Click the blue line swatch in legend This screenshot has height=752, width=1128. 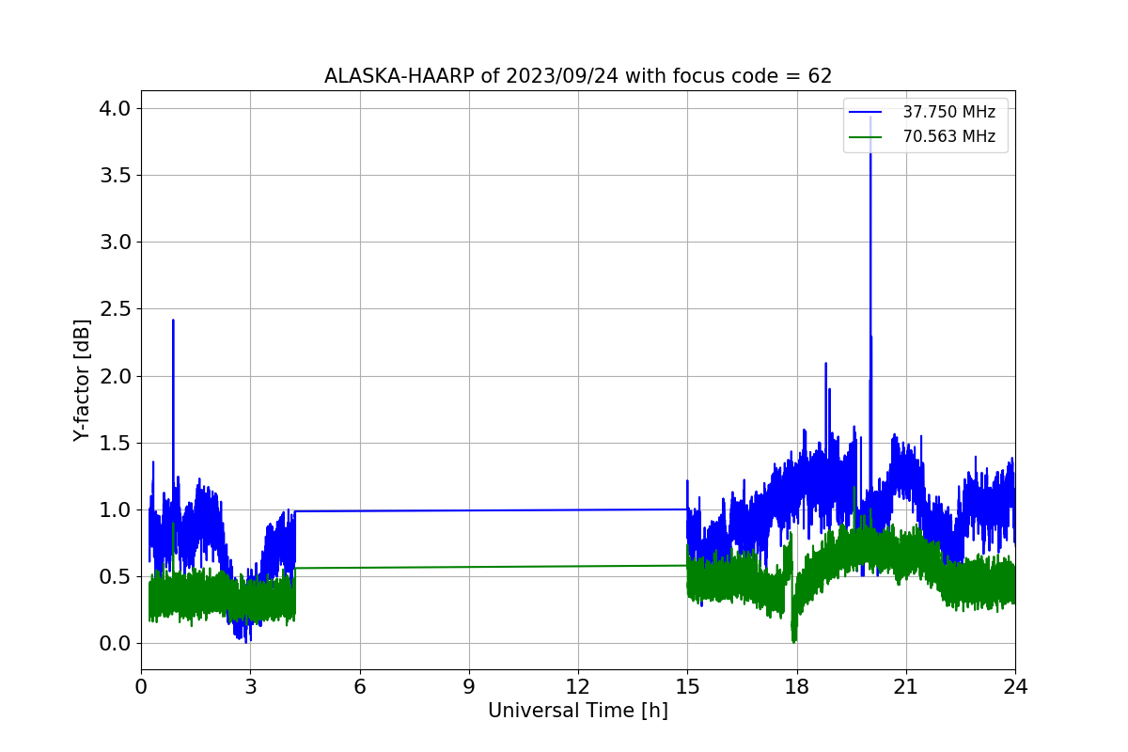point(866,113)
